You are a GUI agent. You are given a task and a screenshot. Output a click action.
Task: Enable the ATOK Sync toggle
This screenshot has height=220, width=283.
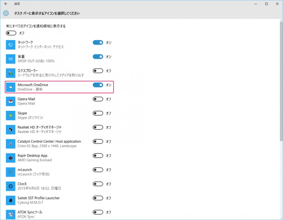tap(98, 212)
